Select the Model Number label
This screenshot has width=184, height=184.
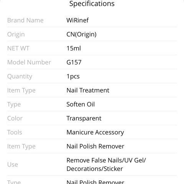point(29,62)
